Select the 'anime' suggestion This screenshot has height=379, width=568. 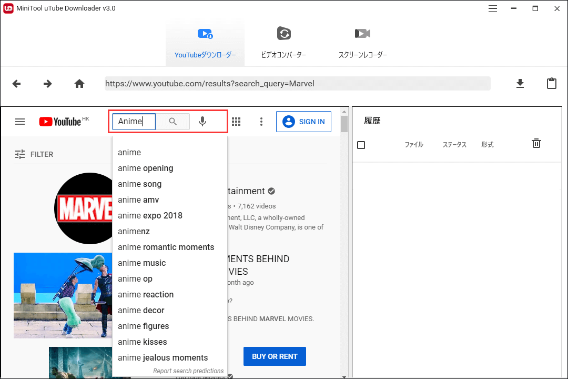point(169,152)
